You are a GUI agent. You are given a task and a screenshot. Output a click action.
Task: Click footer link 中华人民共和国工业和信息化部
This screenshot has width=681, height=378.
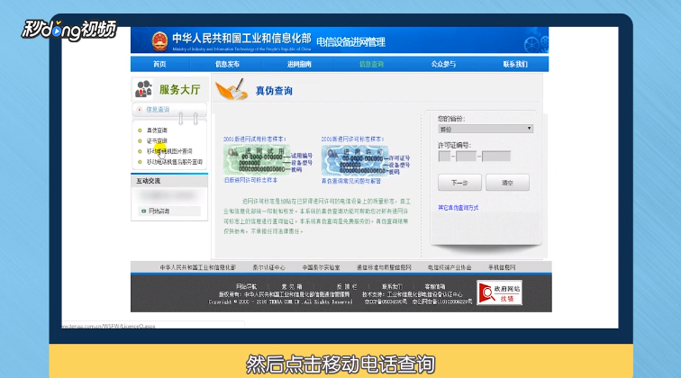197,267
